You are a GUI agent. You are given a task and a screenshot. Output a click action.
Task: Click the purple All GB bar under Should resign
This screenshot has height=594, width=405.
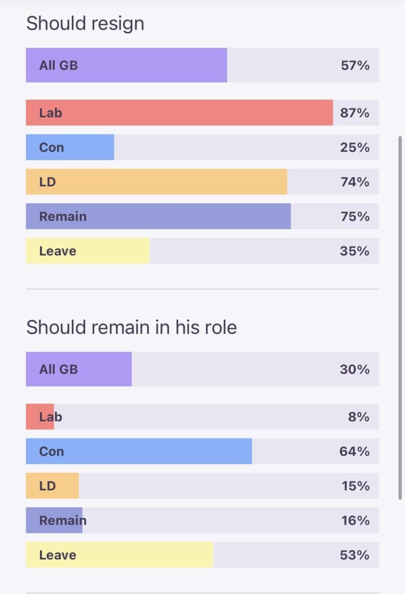(127, 65)
